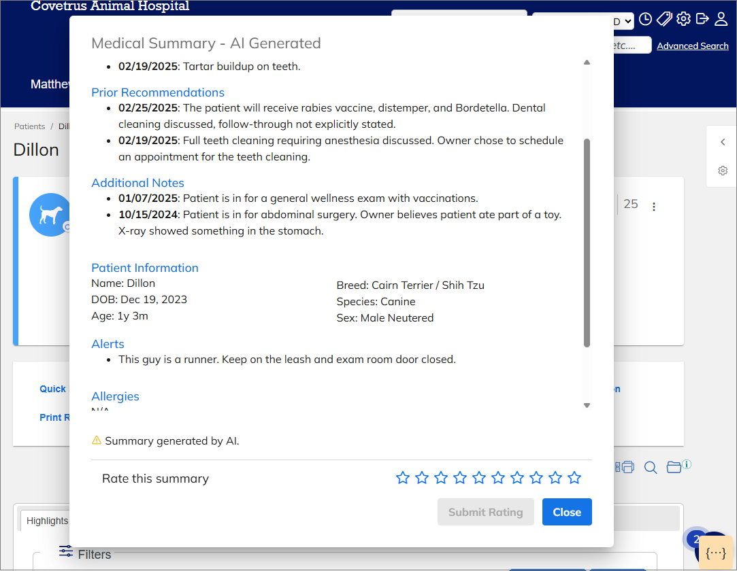Open settings via the gear icon top right
This screenshot has height=571, width=737.
(x=683, y=19)
